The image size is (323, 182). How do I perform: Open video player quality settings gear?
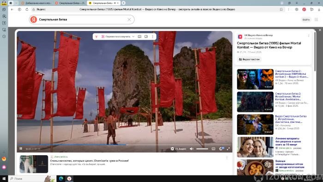point(221,149)
